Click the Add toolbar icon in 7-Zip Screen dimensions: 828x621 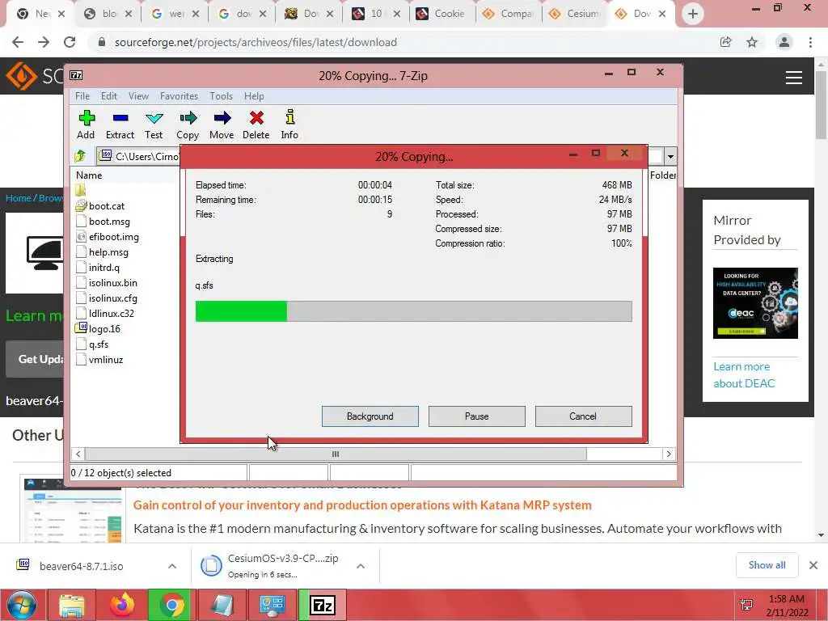click(86, 125)
